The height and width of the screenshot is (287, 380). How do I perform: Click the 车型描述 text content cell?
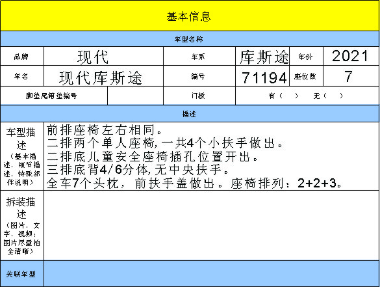pyautogui.click(x=211, y=156)
